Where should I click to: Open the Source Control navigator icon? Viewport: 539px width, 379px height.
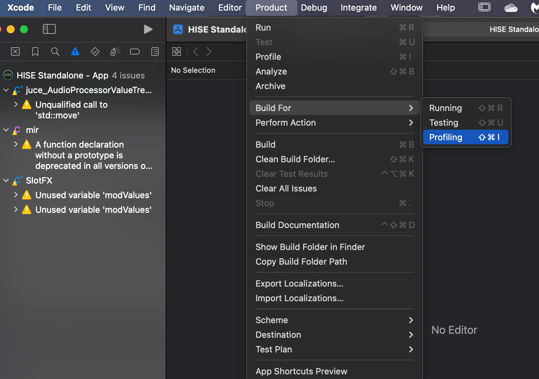click(15, 52)
